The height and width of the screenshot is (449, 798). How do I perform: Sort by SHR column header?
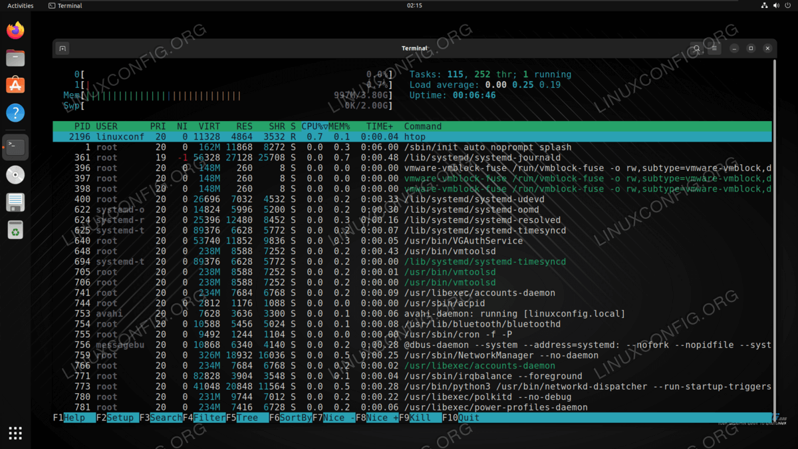277,126
